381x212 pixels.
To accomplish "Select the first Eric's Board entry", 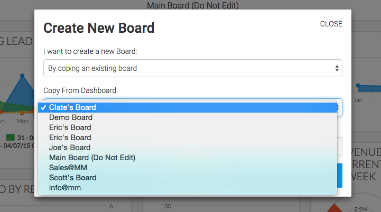I will pyautogui.click(x=188, y=127).
